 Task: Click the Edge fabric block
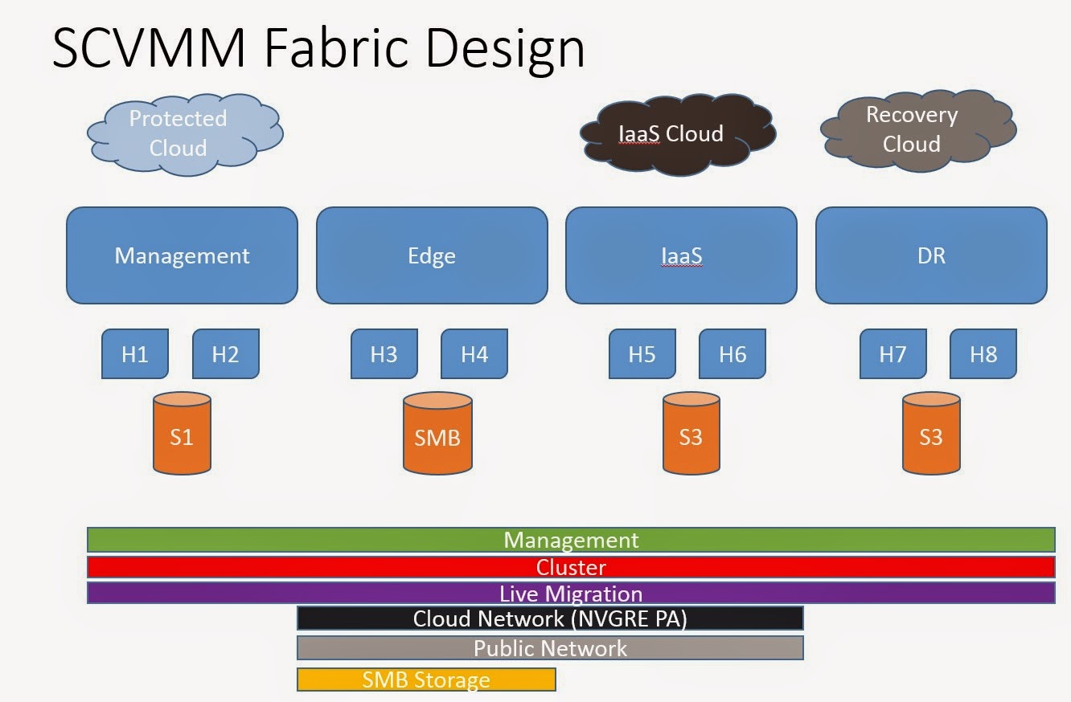pos(433,255)
